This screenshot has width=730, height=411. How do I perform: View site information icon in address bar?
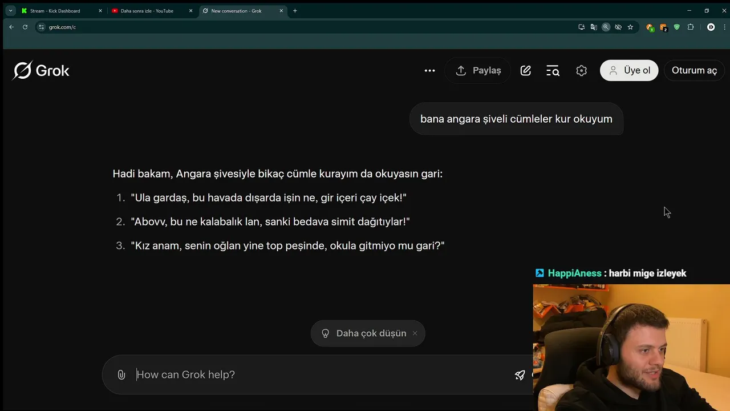41,27
